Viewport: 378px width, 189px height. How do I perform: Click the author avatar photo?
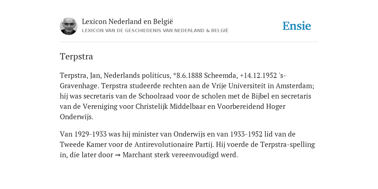coord(68,26)
